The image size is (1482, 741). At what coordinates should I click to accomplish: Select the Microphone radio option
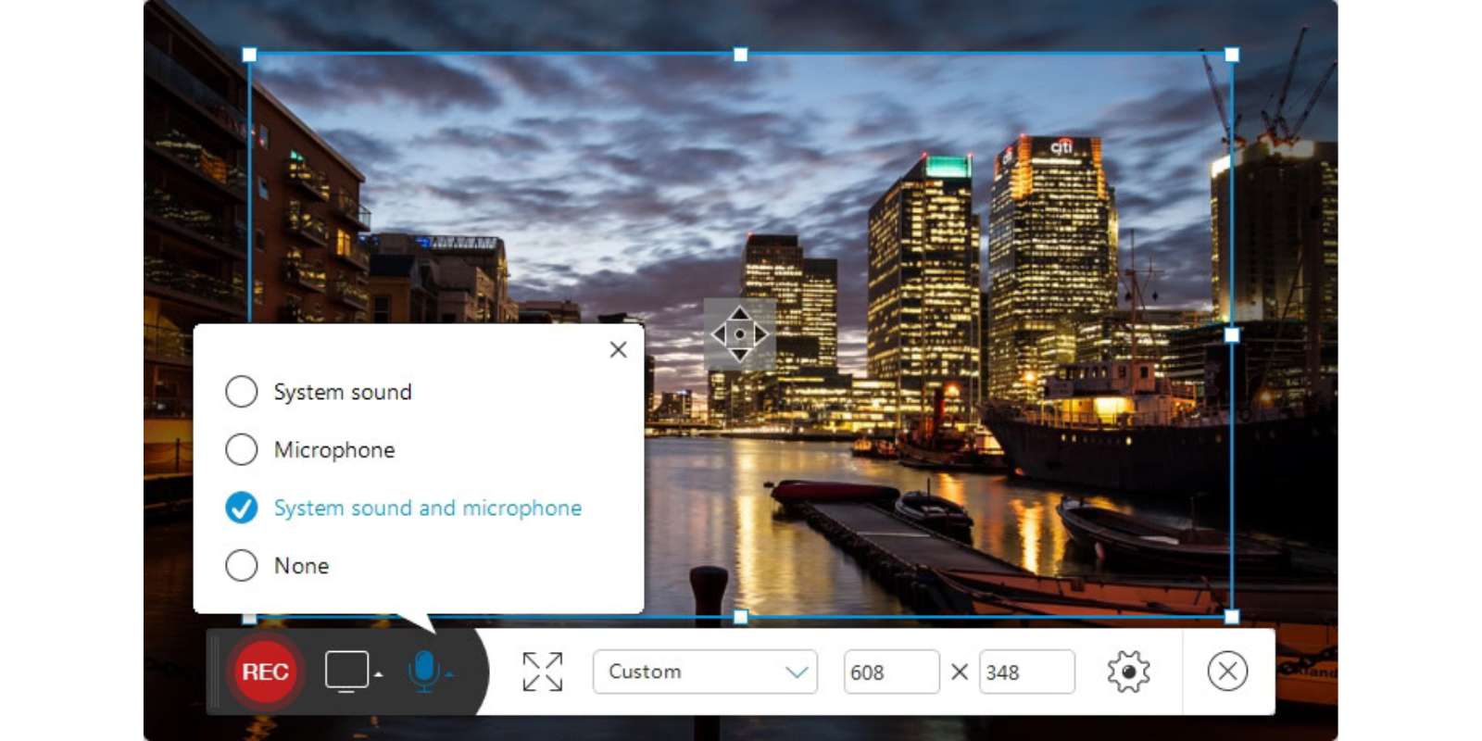click(242, 449)
